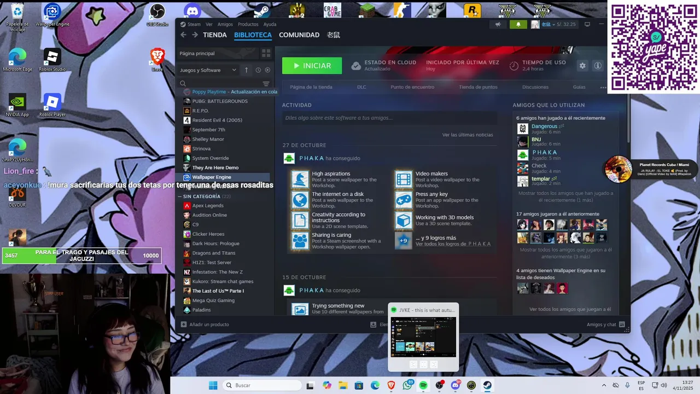The height and width of the screenshot is (394, 700).
Task: Open Roblox Studio desktop icon
Action: (x=52, y=60)
